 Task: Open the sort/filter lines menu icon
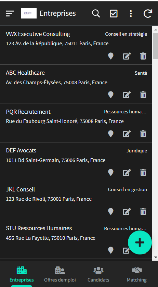(10, 14)
